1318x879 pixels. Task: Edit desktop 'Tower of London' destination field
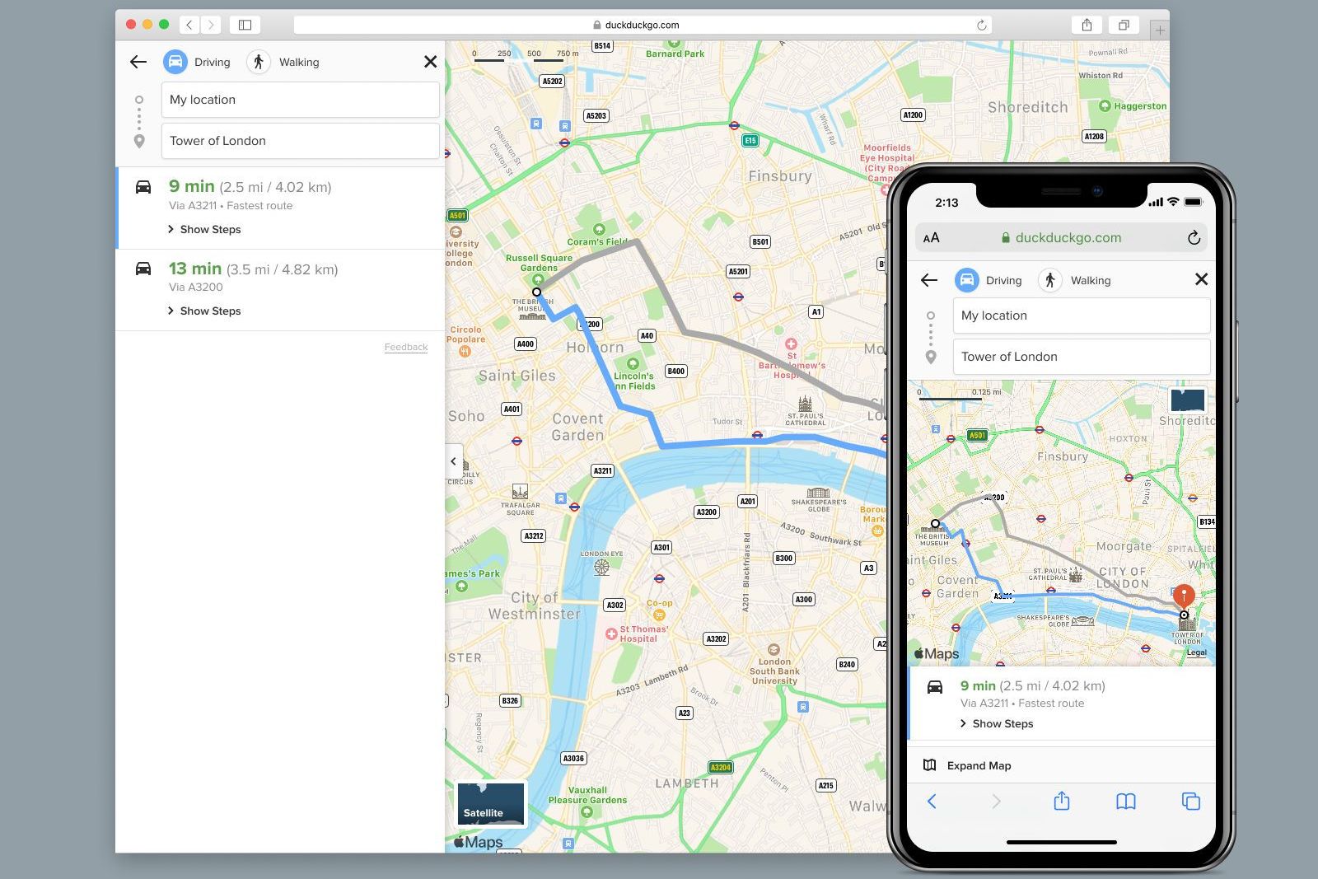click(300, 141)
